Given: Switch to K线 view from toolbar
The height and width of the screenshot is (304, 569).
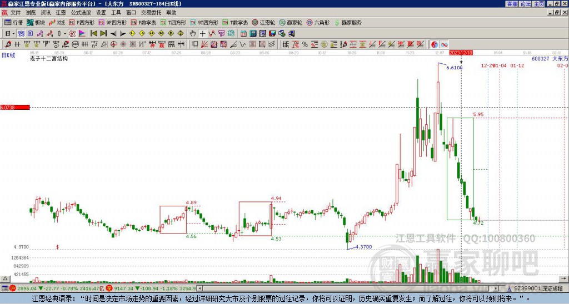Looking at the screenshot, I should [x=57, y=22].
